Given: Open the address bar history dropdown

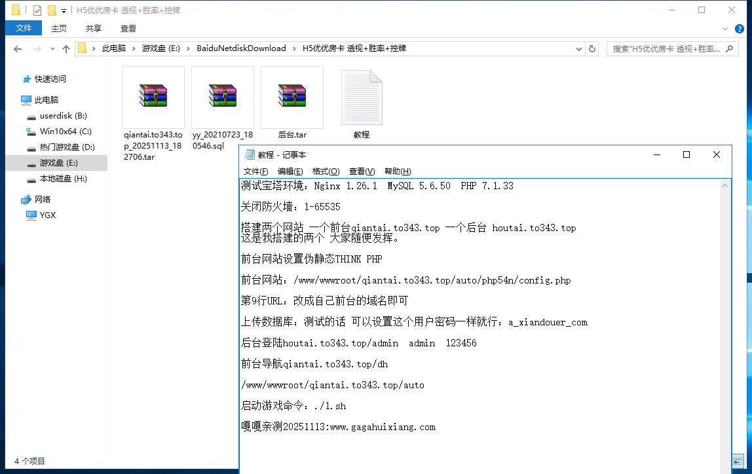Looking at the screenshot, I should point(578,48).
